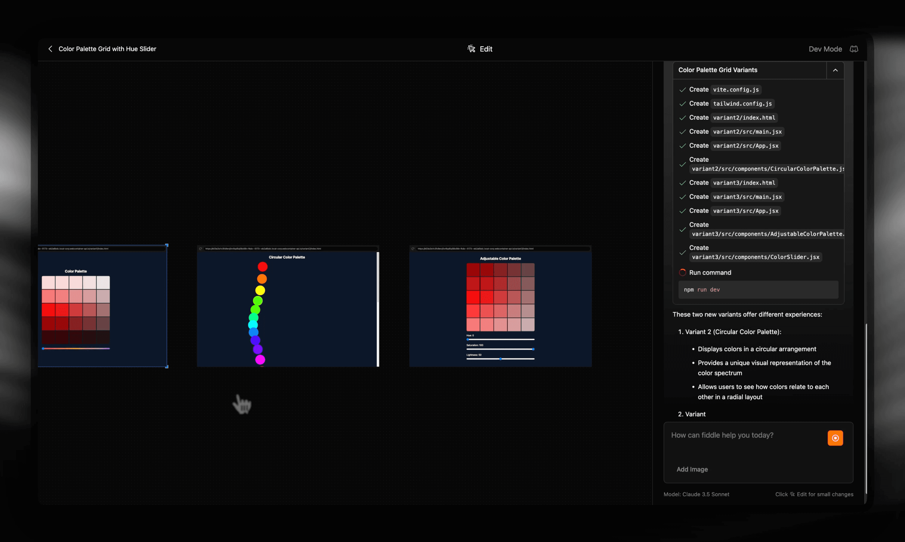This screenshot has width=905, height=542.
Task: Click Add Image below the prompt box
Action: [x=692, y=469]
